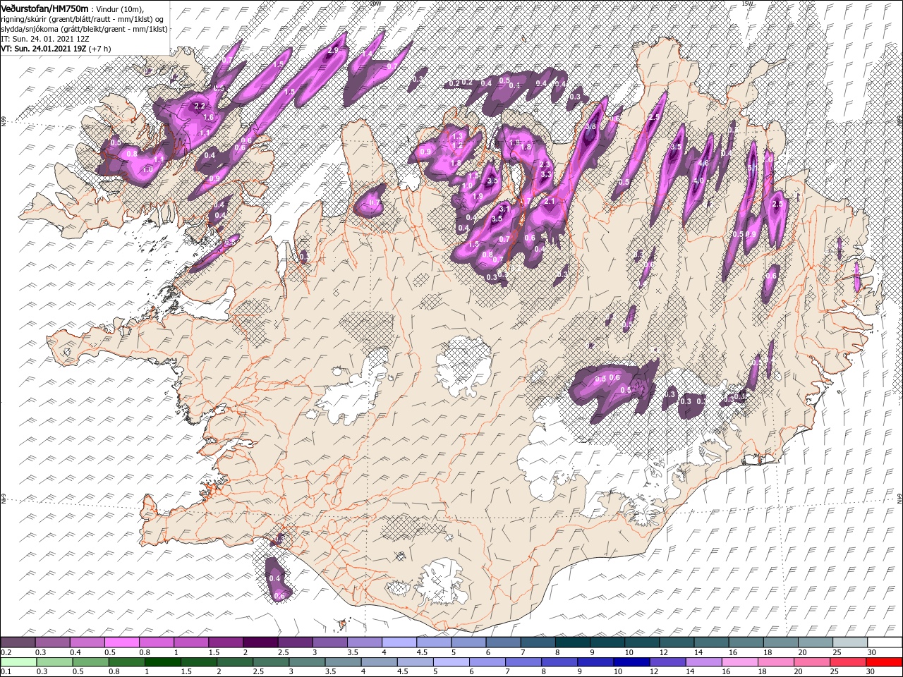903x677 pixels.
Task: Click the Veðurstofan/HM750m title text
Action: click(x=45, y=8)
